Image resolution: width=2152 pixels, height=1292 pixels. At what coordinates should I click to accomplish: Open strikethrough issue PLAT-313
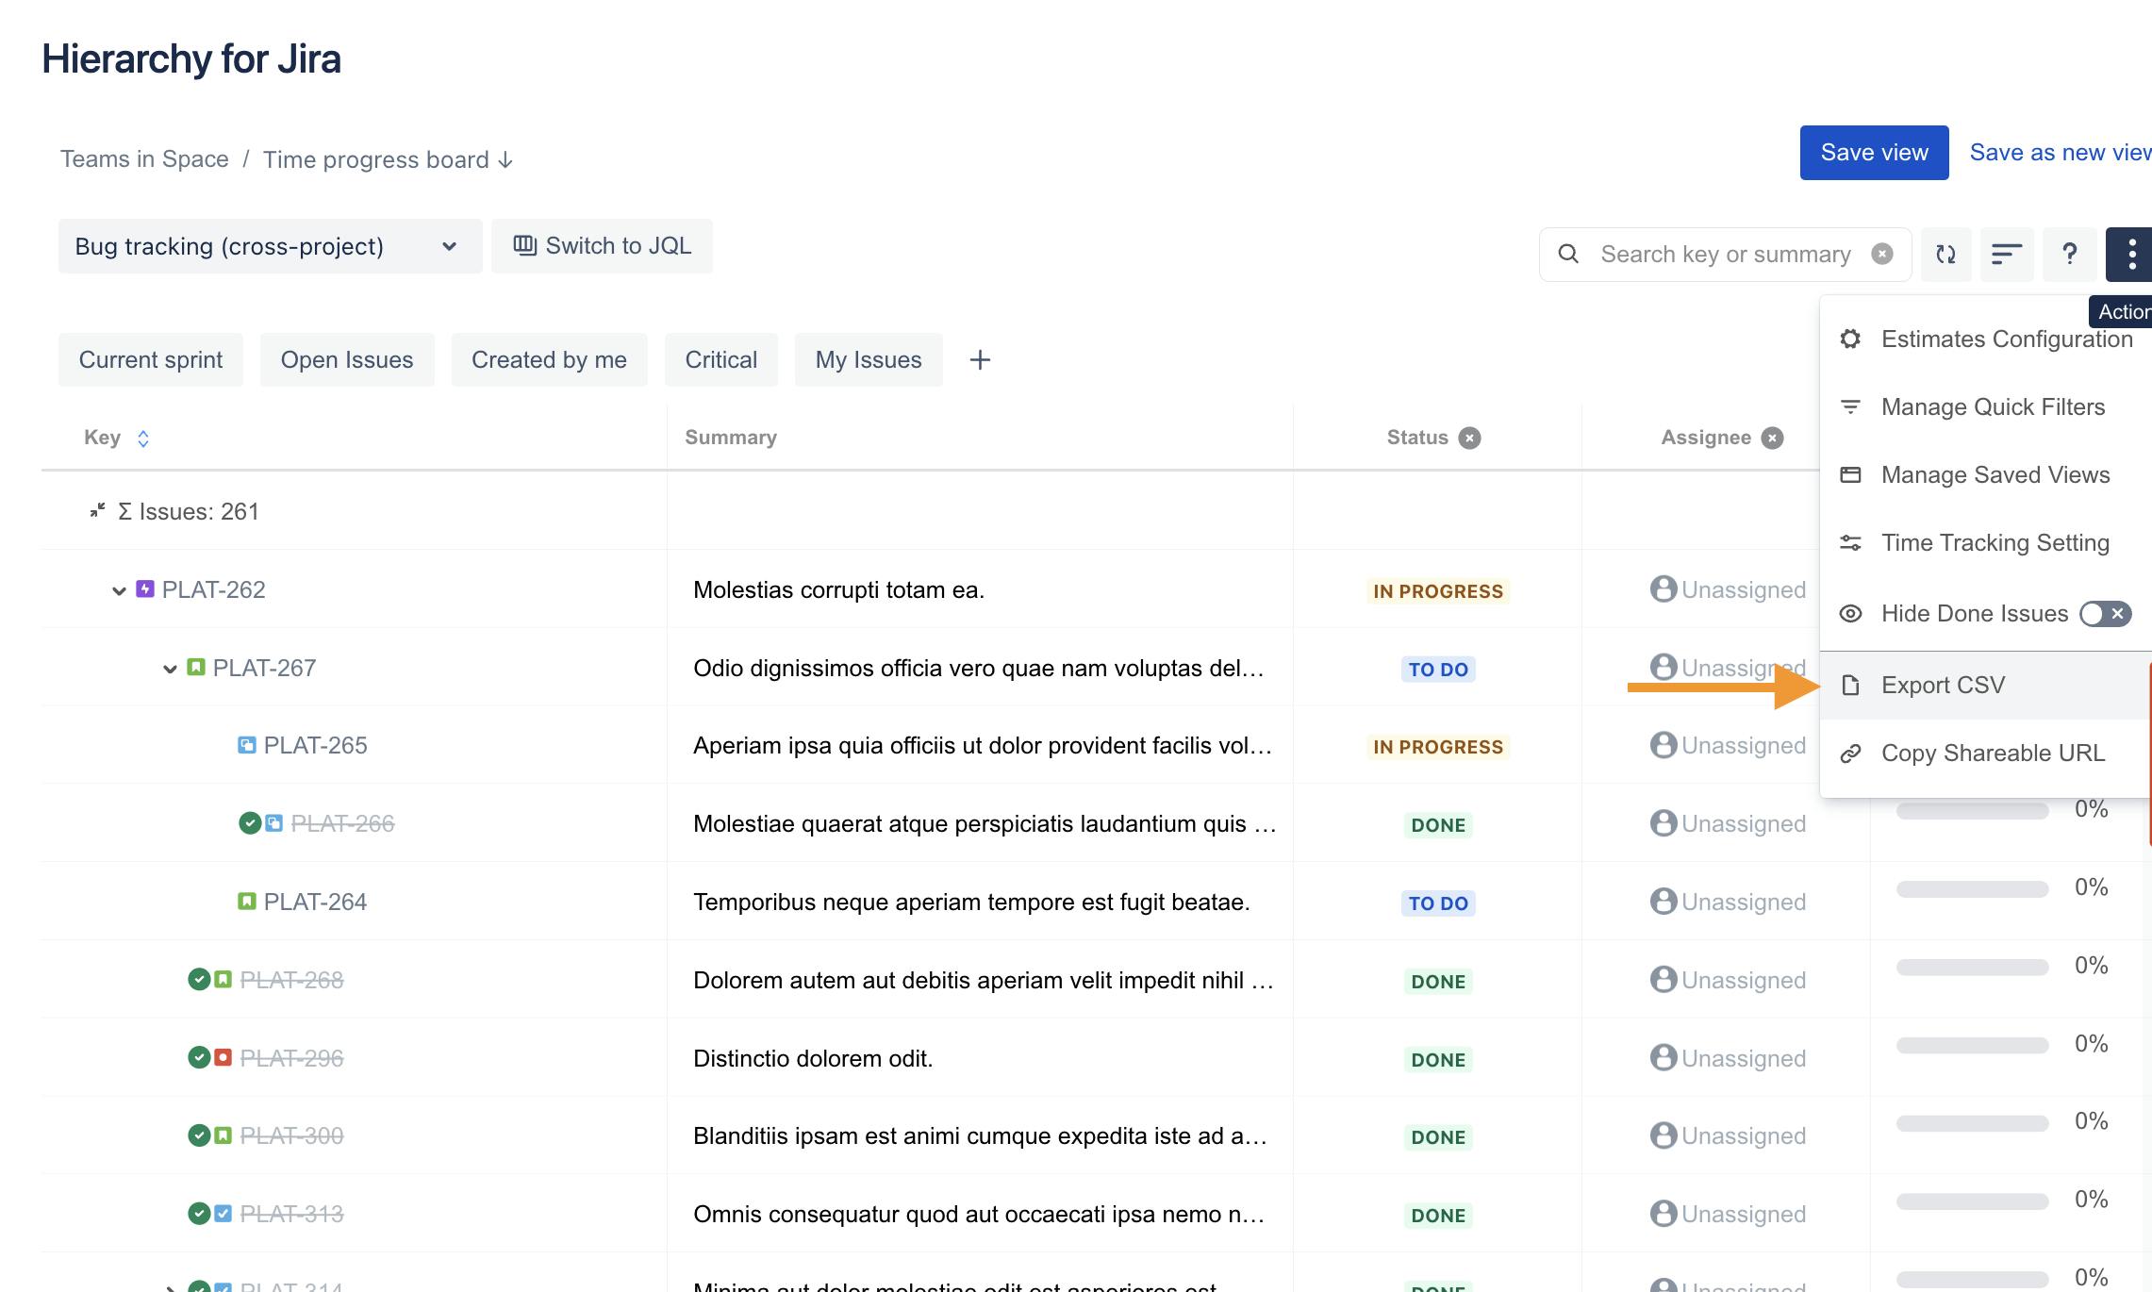pos(291,1214)
